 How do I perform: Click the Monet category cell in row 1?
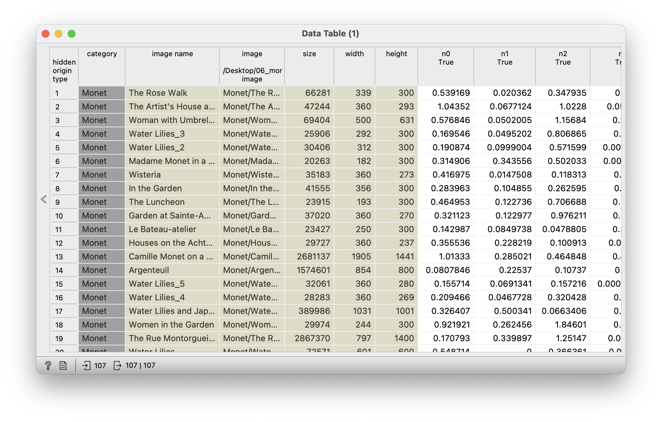click(102, 93)
